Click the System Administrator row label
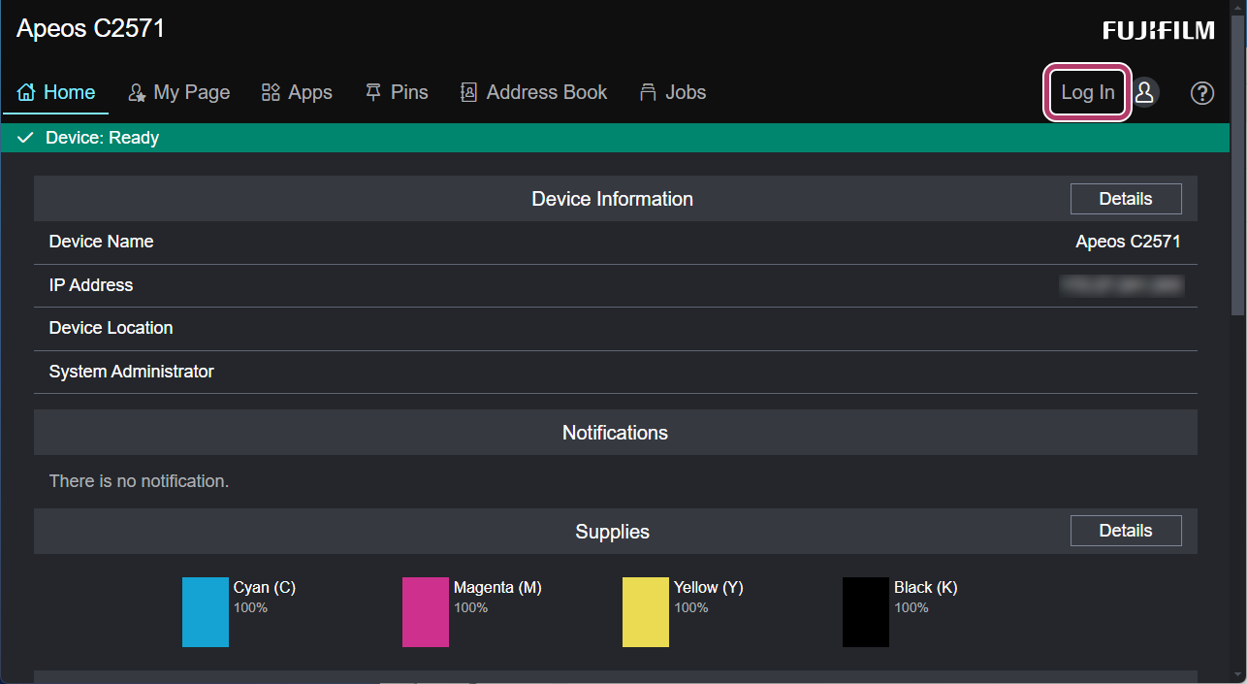Viewport: 1247px width, 684px height. (x=132, y=372)
